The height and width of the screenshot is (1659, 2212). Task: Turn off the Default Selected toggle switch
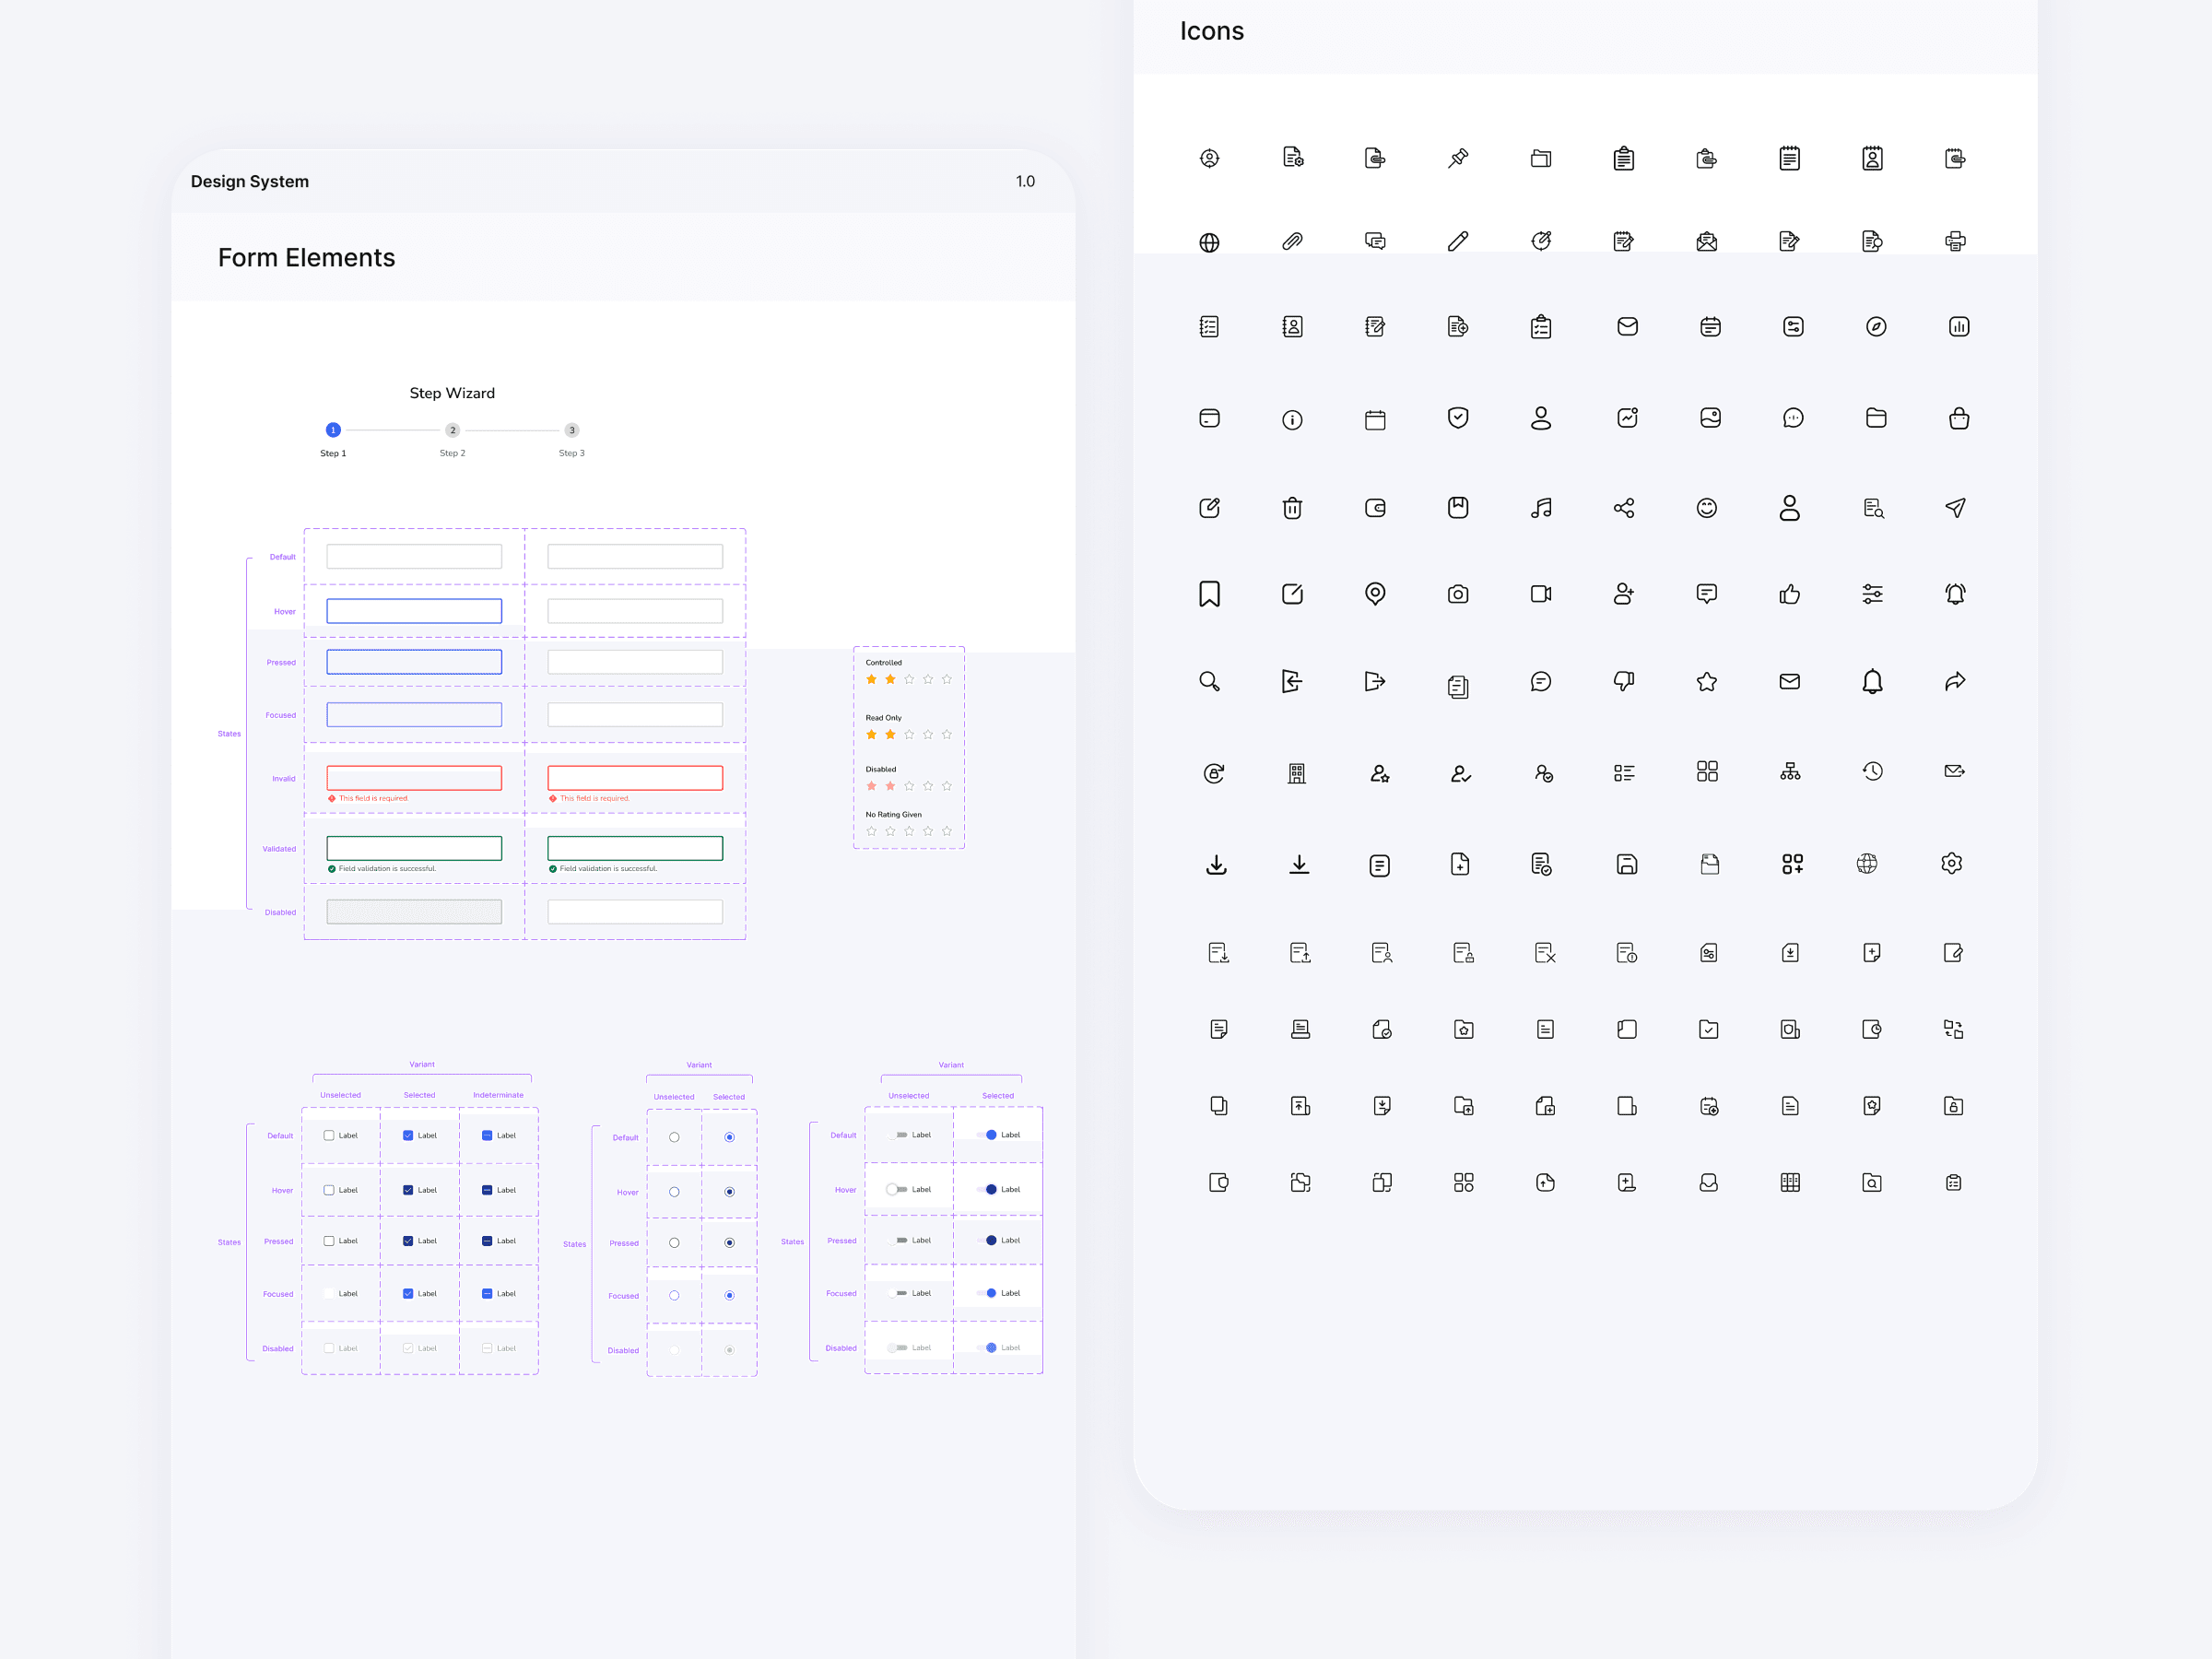click(x=988, y=1135)
